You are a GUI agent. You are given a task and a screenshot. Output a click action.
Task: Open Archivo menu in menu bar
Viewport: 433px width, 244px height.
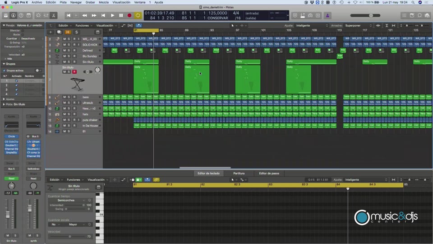pyautogui.click(x=37, y=2)
